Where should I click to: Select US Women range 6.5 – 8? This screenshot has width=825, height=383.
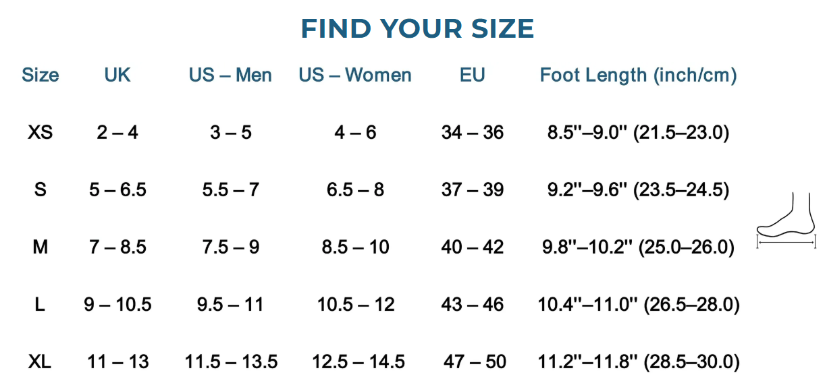pos(355,189)
